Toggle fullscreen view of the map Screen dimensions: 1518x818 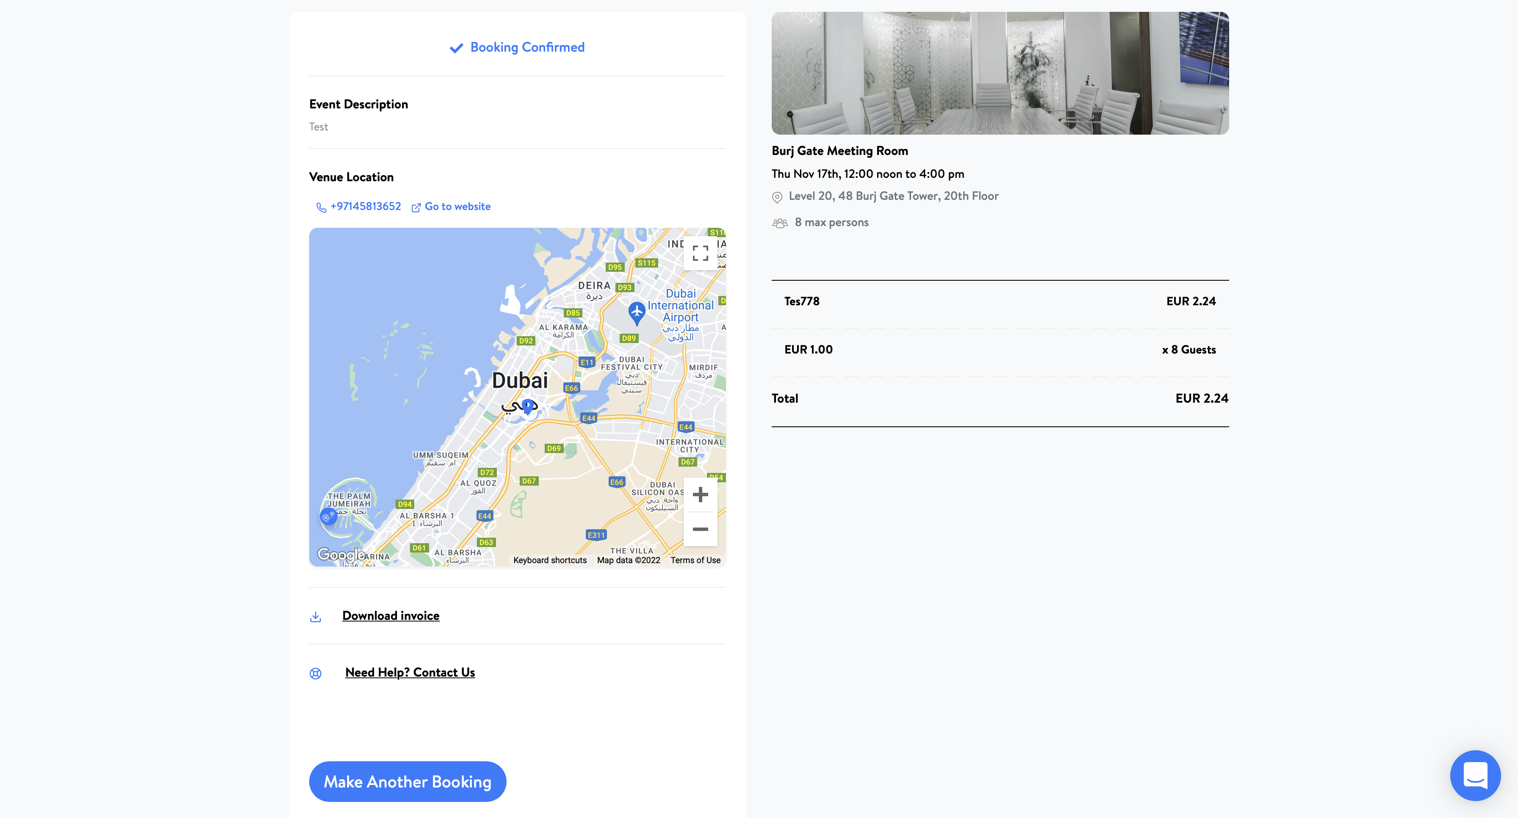(700, 253)
